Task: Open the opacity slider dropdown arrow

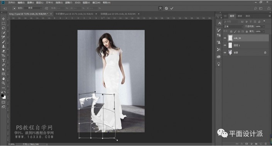Action: (264, 27)
